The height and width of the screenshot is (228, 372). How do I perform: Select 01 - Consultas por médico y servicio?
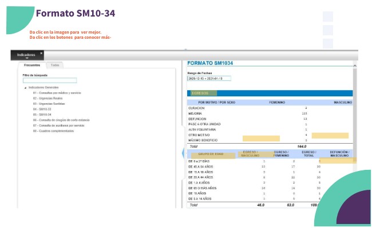57,93
